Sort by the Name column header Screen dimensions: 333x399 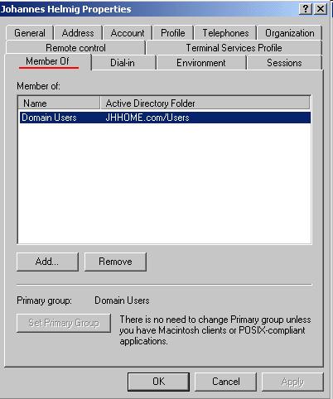point(59,103)
